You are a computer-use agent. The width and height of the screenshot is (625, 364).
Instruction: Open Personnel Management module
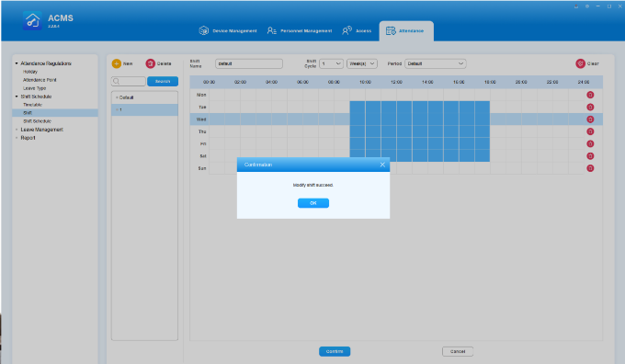point(300,30)
